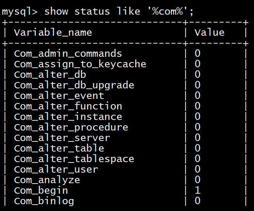254x211 pixels.
Task: Click on Com_alter_db variable name
Action: pyautogui.click(x=50, y=74)
